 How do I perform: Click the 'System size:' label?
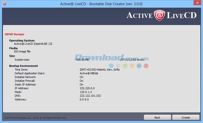coord(22,60)
